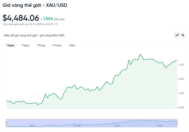The image size is (189, 132).
Task: Click the 4,475 y-axis price label
Action: [x=181, y=65]
